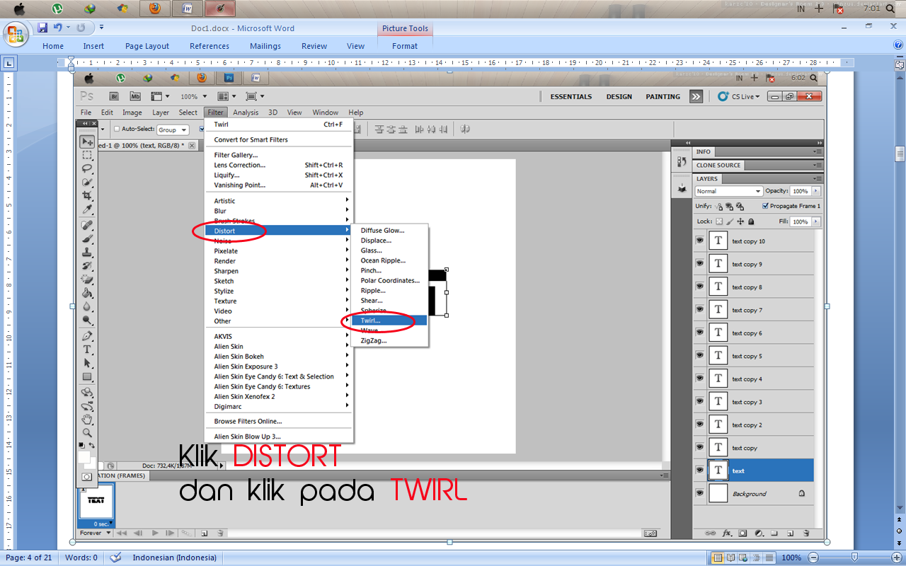Select the Crop tool
Image resolution: width=906 pixels, height=566 pixels.
pyautogui.click(x=87, y=195)
